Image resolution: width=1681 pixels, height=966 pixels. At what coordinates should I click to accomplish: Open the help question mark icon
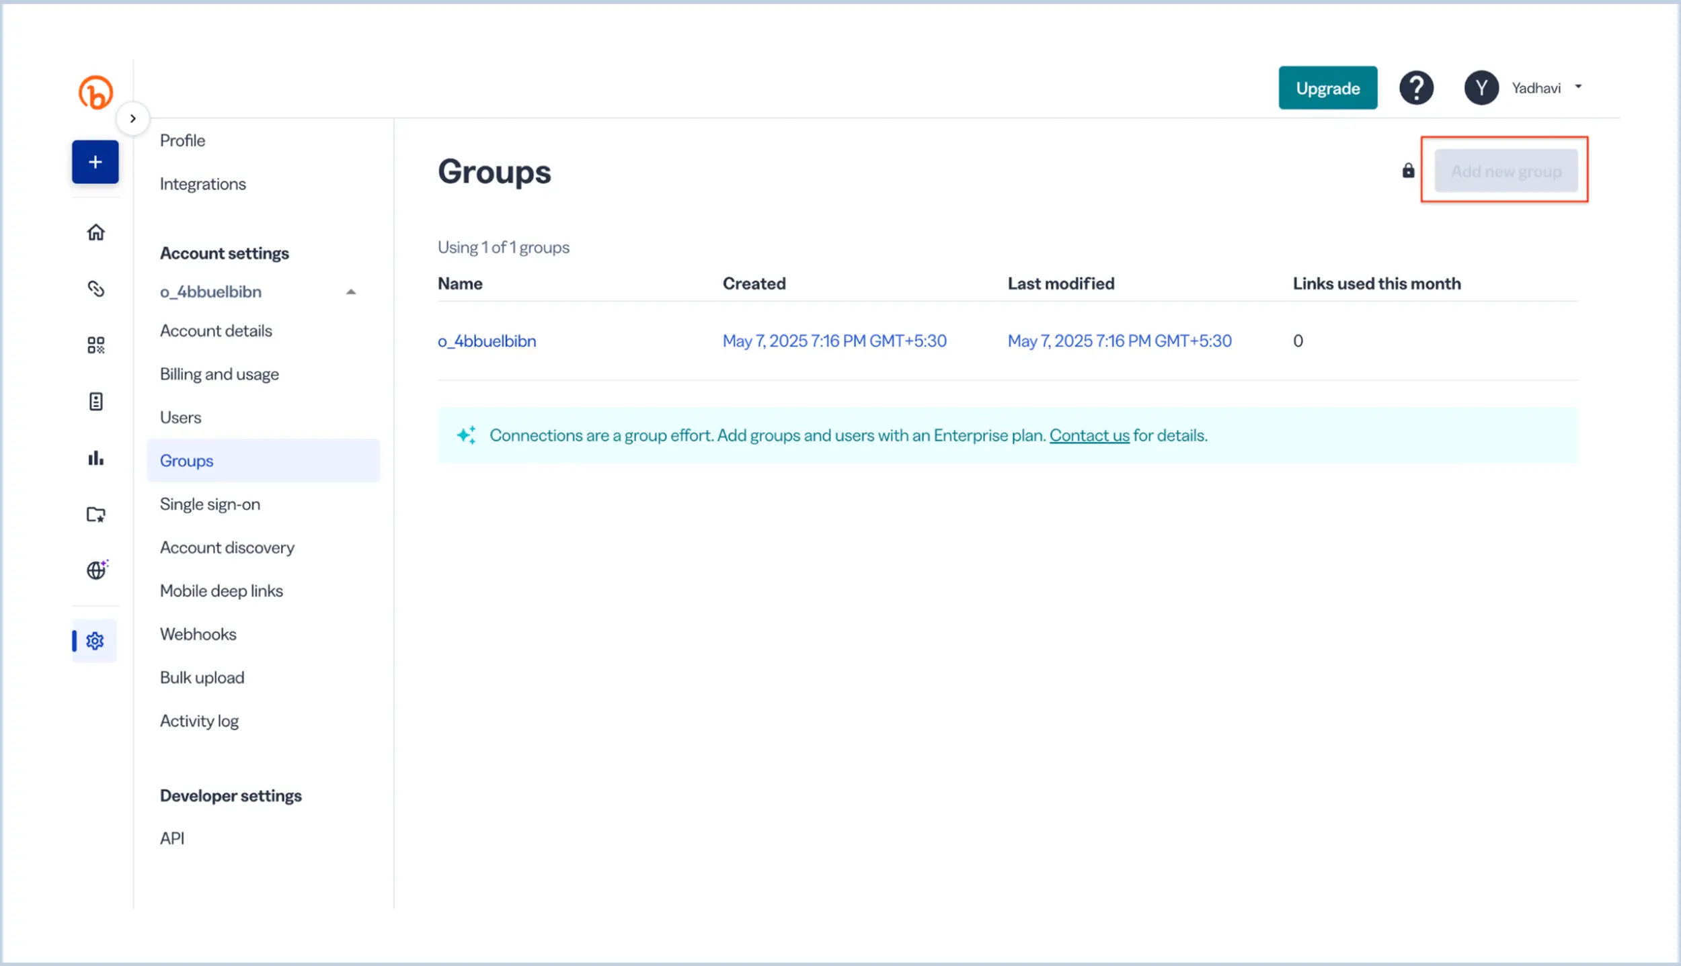pos(1417,87)
